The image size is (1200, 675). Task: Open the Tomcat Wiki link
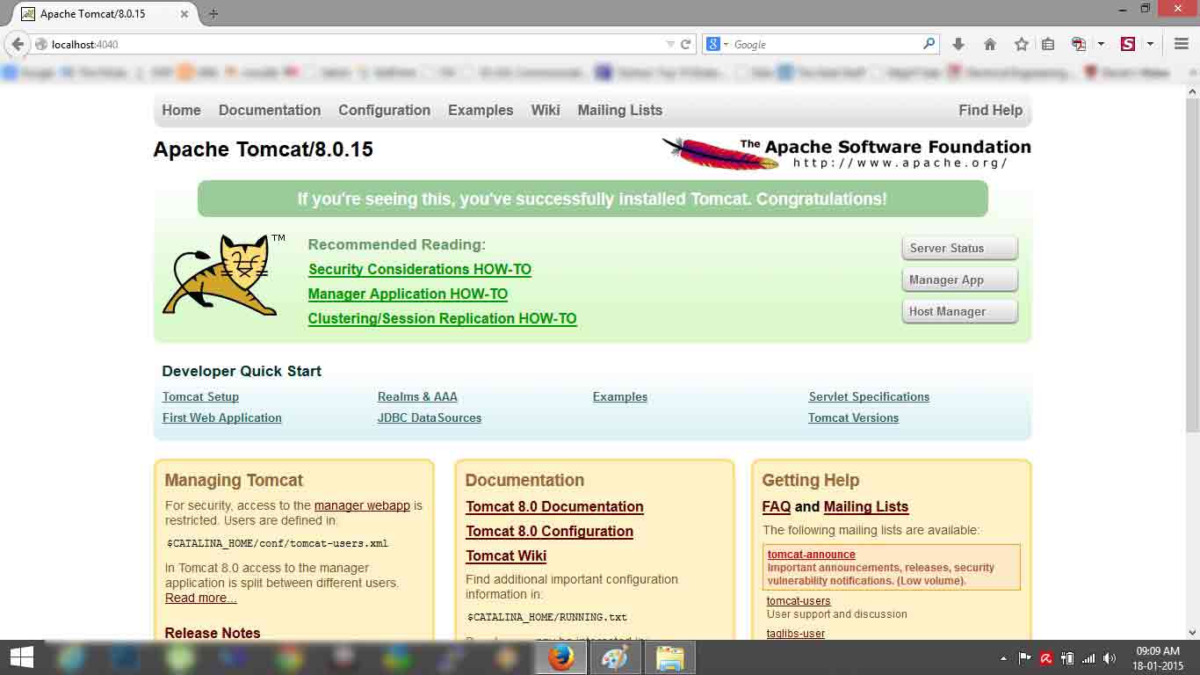pos(506,555)
